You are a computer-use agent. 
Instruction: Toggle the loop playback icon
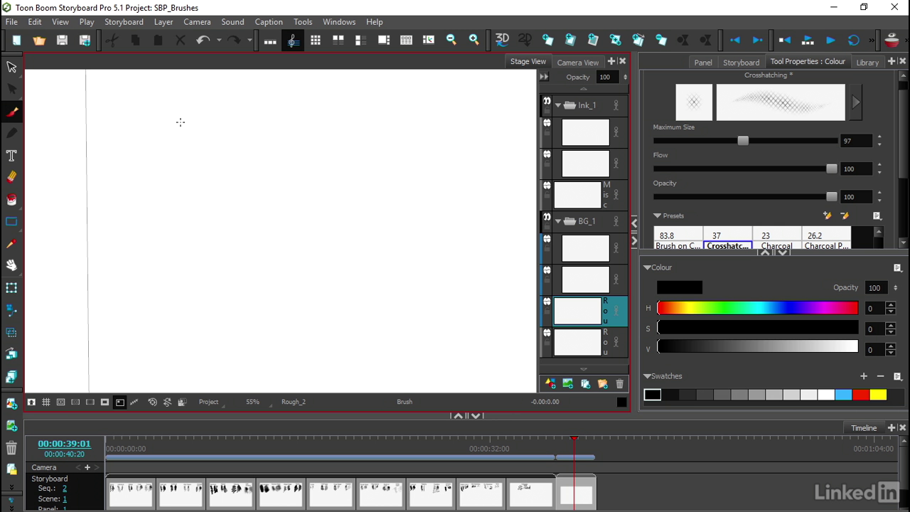pos(853,41)
